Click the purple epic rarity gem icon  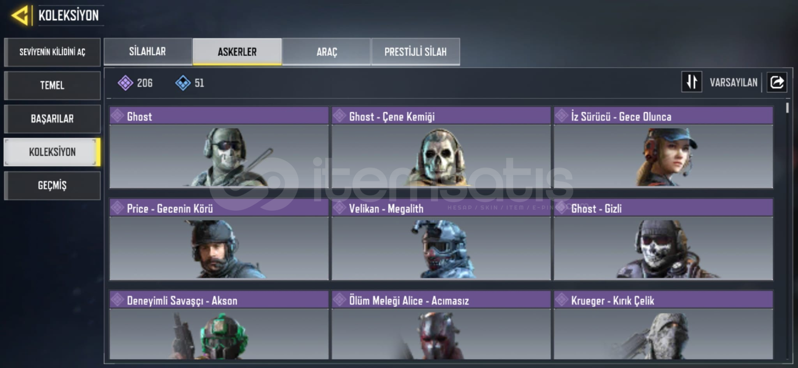[x=125, y=83]
